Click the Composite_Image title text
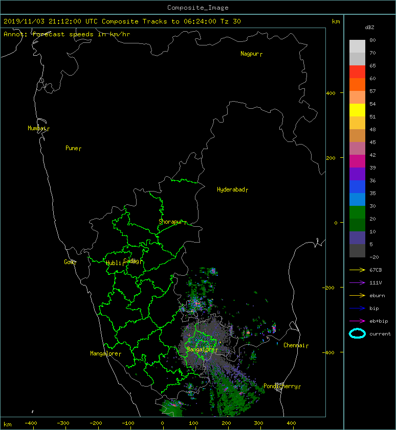The image size is (396, 430). [198, 8]
